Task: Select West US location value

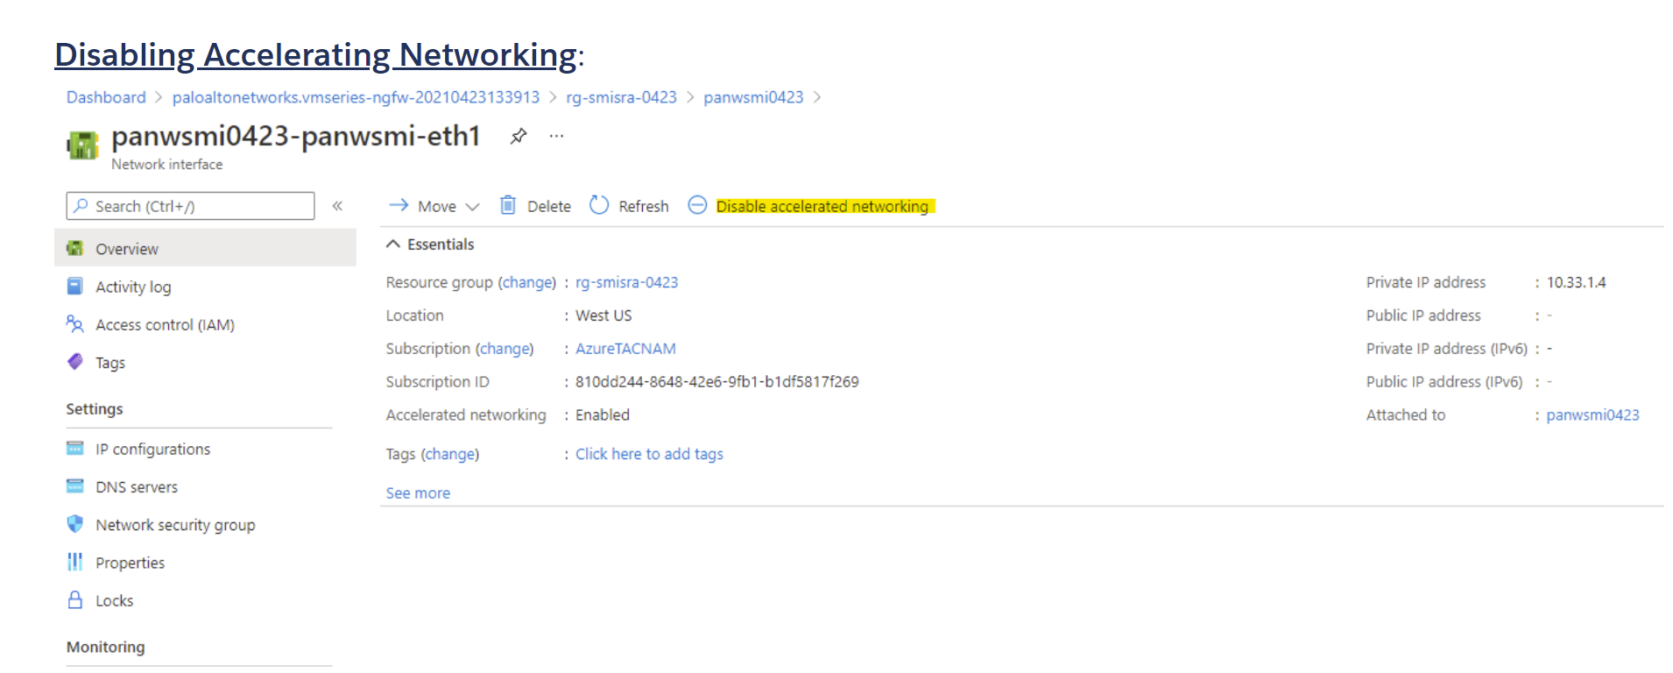Action: pyautogui.click(x=604, y=315)
